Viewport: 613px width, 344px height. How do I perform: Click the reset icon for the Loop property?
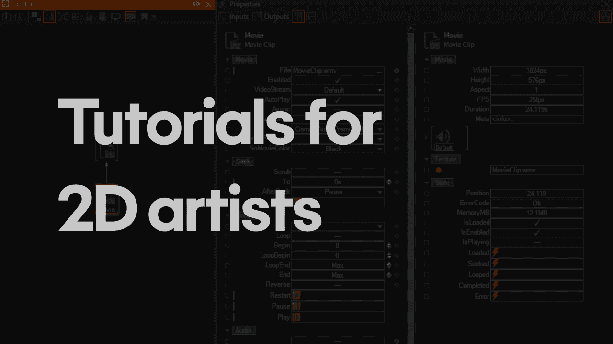coord(397,236)
